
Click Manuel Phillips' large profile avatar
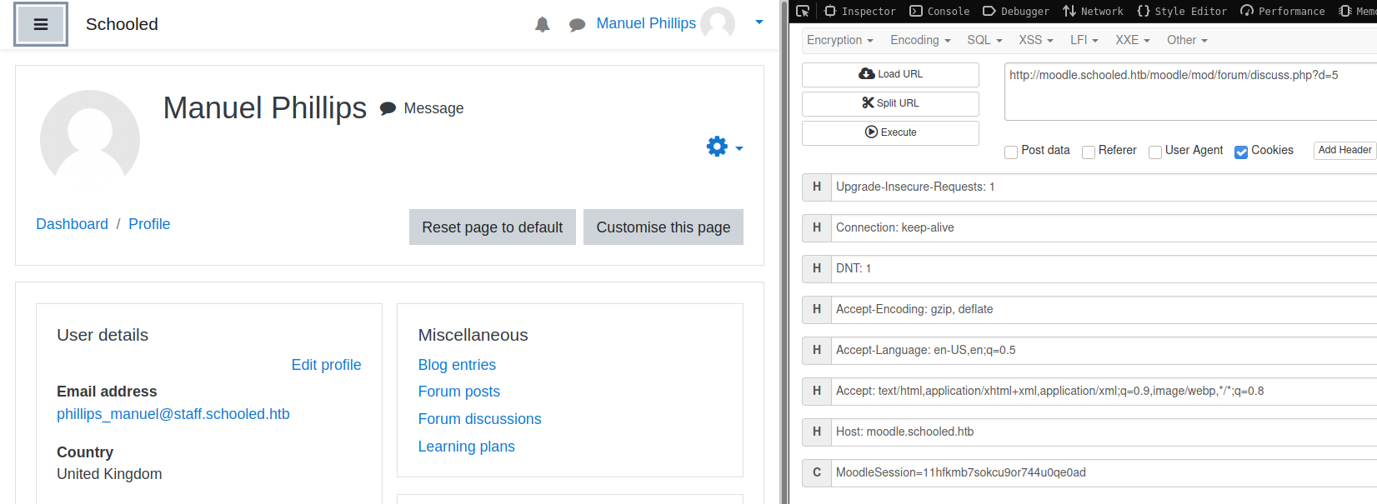tap(90, 137)
